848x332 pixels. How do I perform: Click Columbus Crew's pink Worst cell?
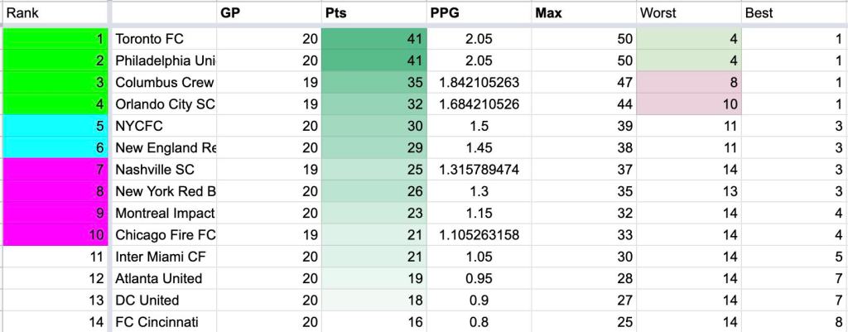[688, 83]
